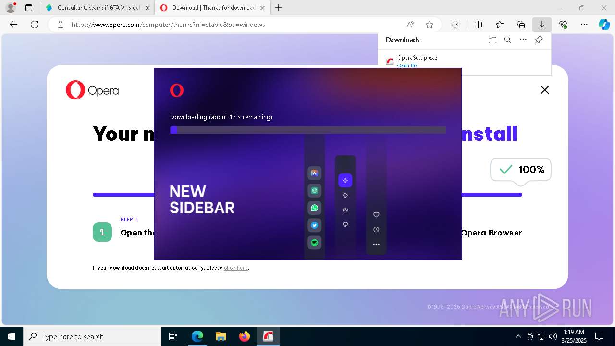The height and width of the screenshot is (346, 615).
Task: Open a new browser tab
Action: click(x=278, y=8)
